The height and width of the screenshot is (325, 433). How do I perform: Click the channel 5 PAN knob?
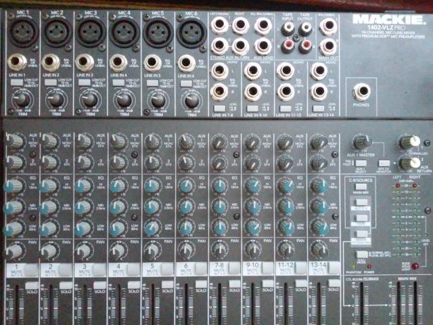[152, 249]
